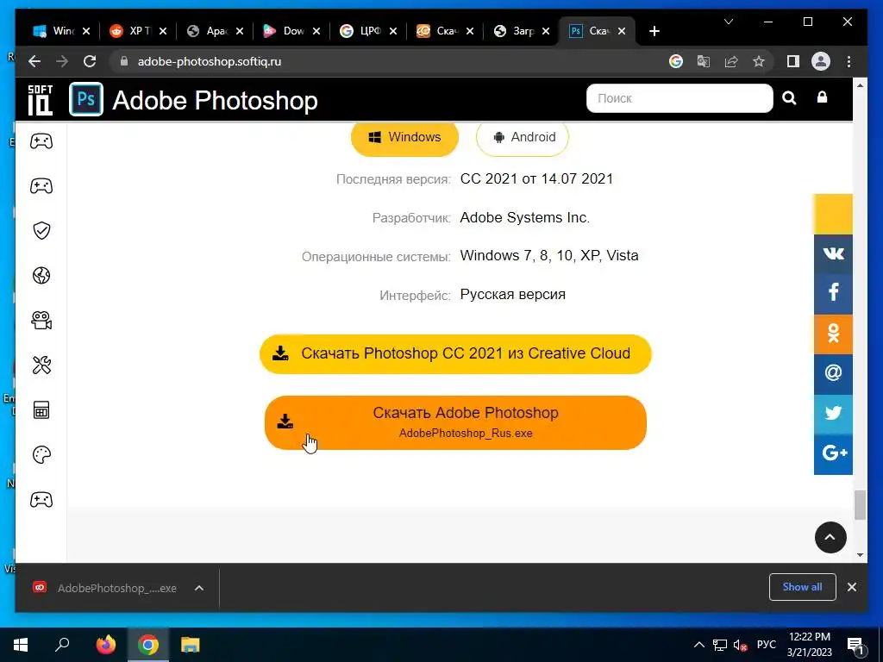Share page on Twitter
The width and height of the screenshot is (883, 662).
pyautogui.click(x=833, y=414)
